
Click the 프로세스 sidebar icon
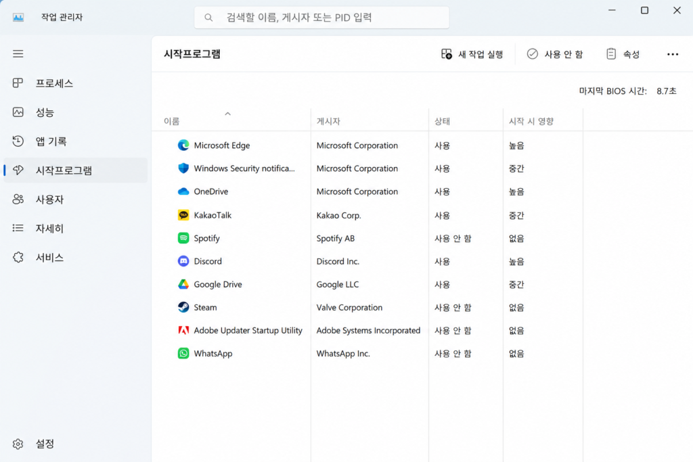pos(18,83)
